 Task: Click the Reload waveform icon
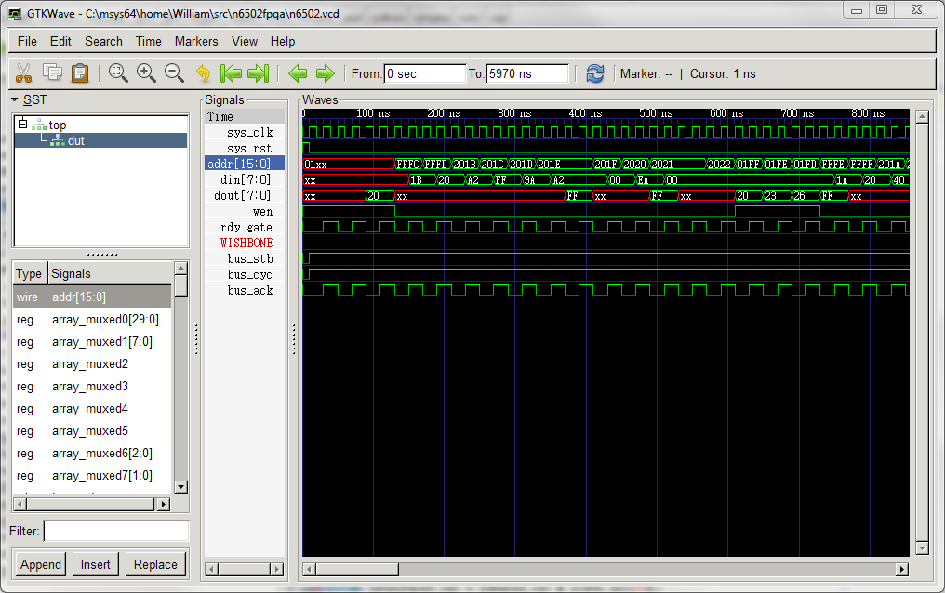pos(595,73)
